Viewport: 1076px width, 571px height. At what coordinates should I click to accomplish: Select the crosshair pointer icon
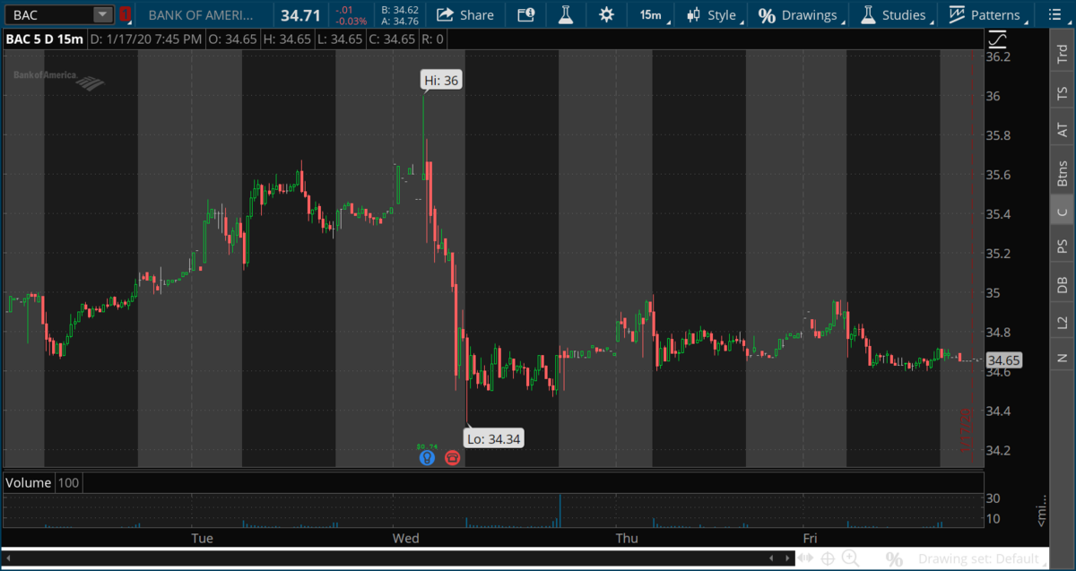tap(828, 558)
